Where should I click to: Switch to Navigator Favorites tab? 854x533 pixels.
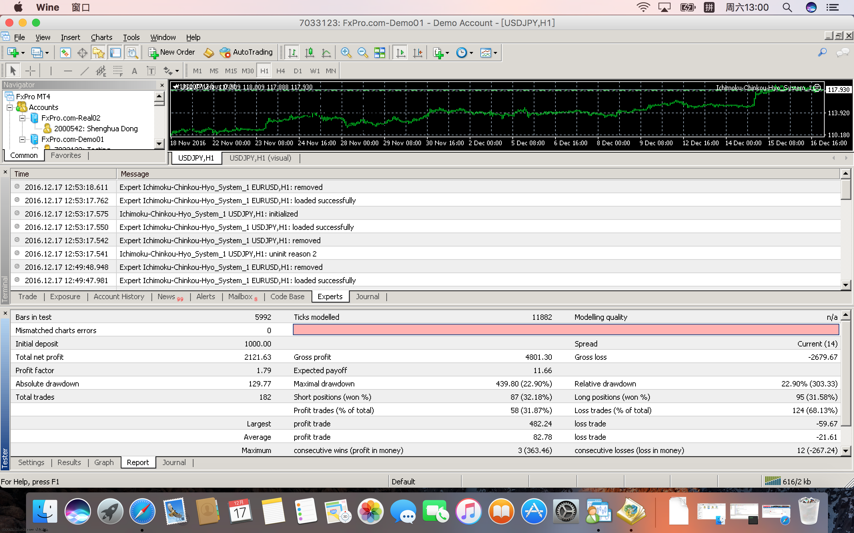click(66, 156)
